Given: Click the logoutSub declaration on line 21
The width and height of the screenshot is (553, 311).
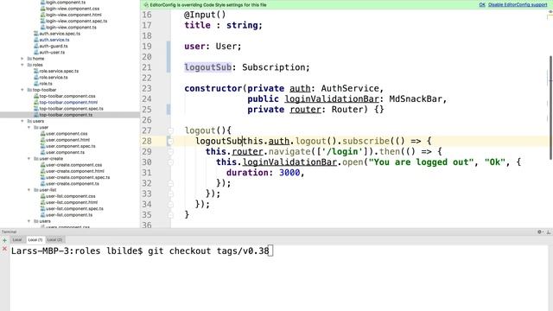Looking at the screenshot, I should coord(207,67).
